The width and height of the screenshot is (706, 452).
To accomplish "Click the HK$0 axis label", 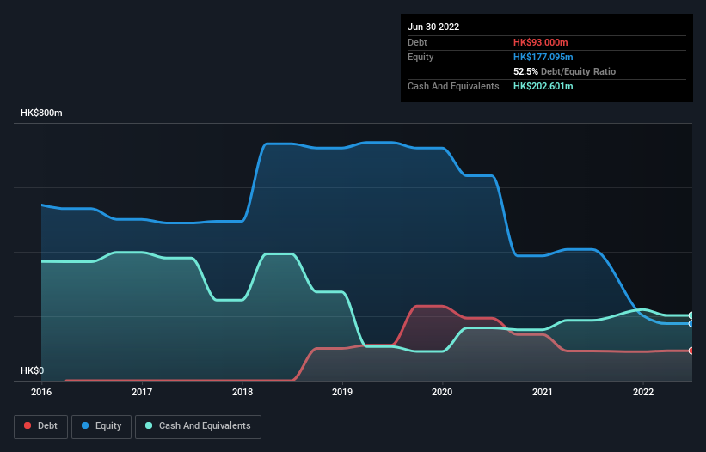I will point(33,370).
